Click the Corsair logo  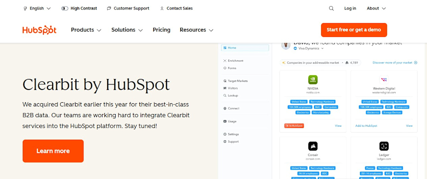click(x=313, y=146)
